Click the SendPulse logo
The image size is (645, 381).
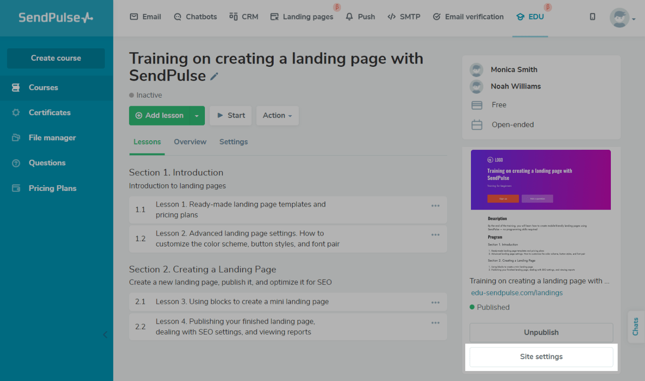tap(56, 18)
